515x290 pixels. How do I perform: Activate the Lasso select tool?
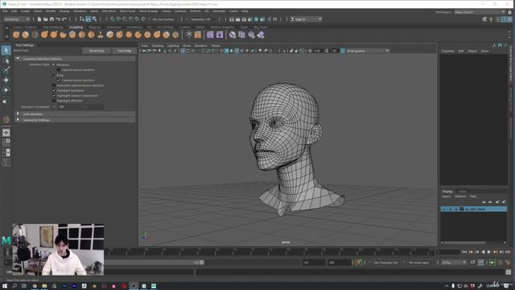coord(6,60)
